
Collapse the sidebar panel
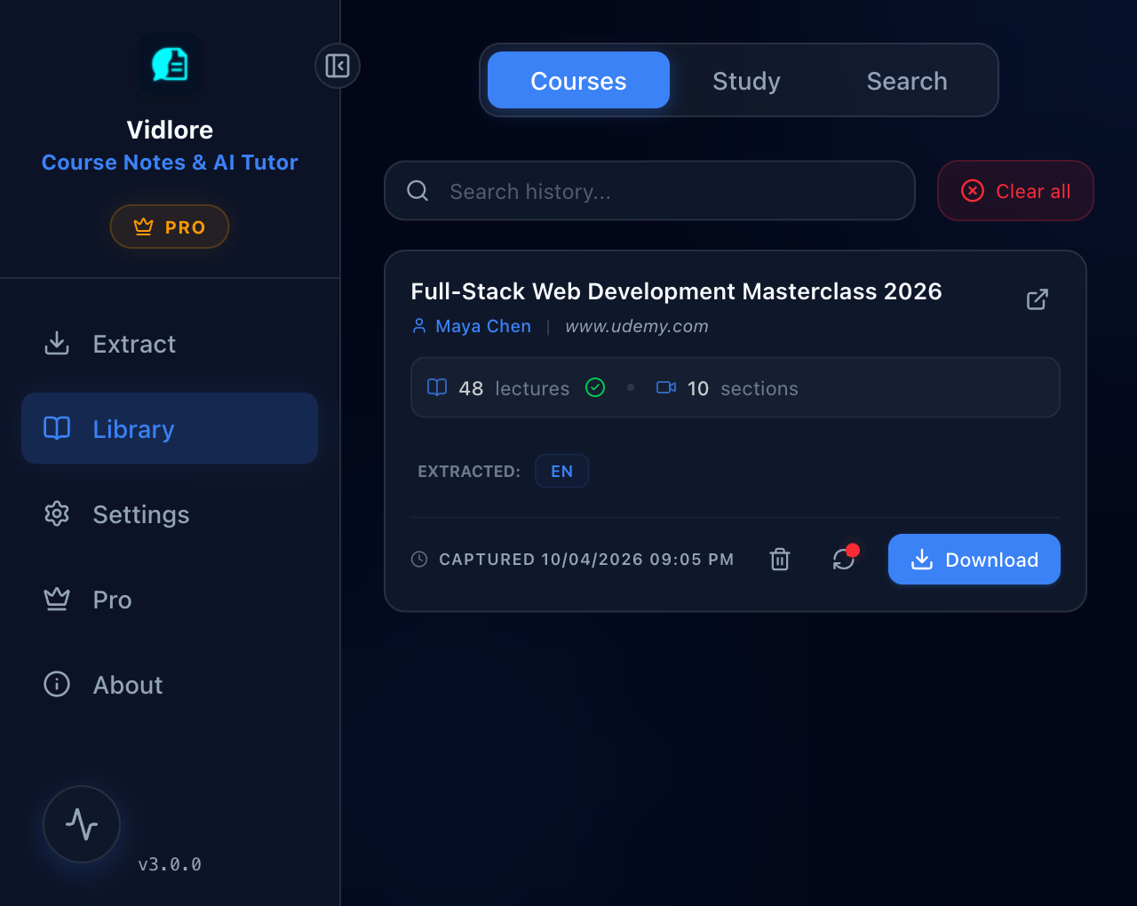tap(338, 66)
